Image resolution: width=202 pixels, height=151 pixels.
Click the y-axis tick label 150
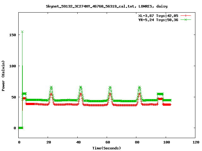click(x=13, y=35)
